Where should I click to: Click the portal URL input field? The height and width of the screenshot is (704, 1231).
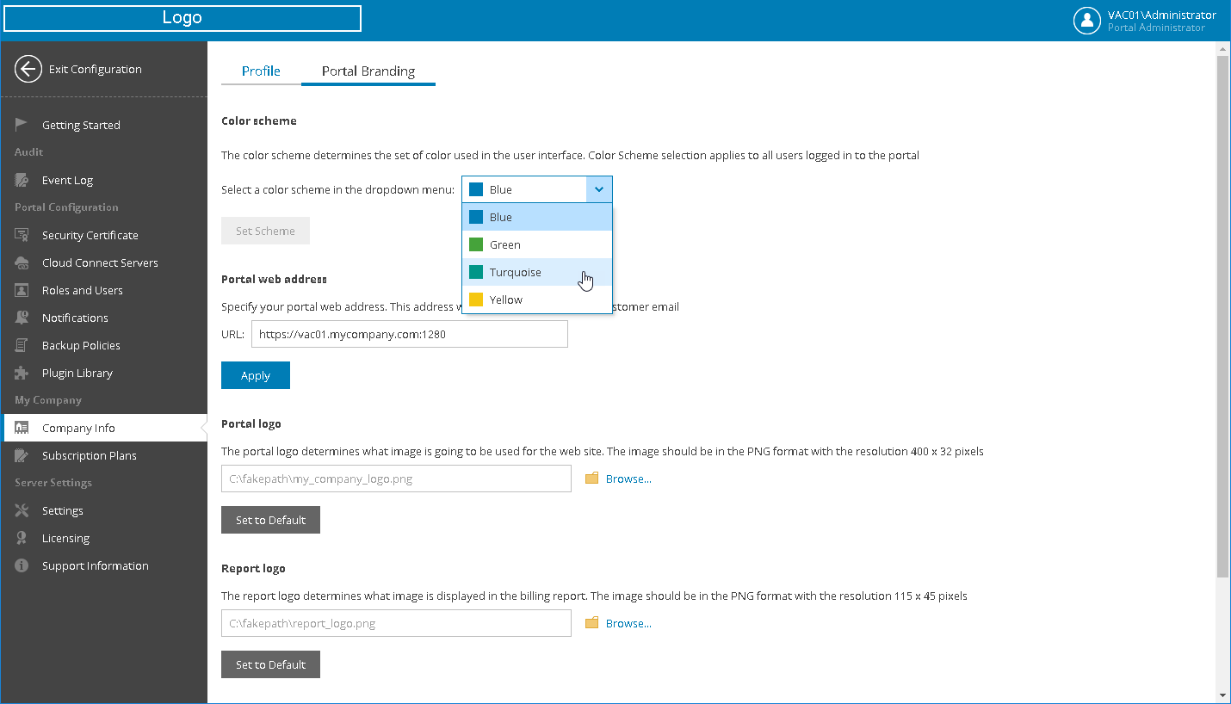(410, 334)
